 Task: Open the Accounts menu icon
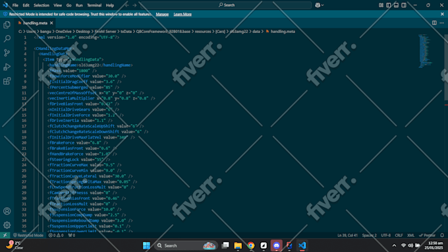click(7, 211)
